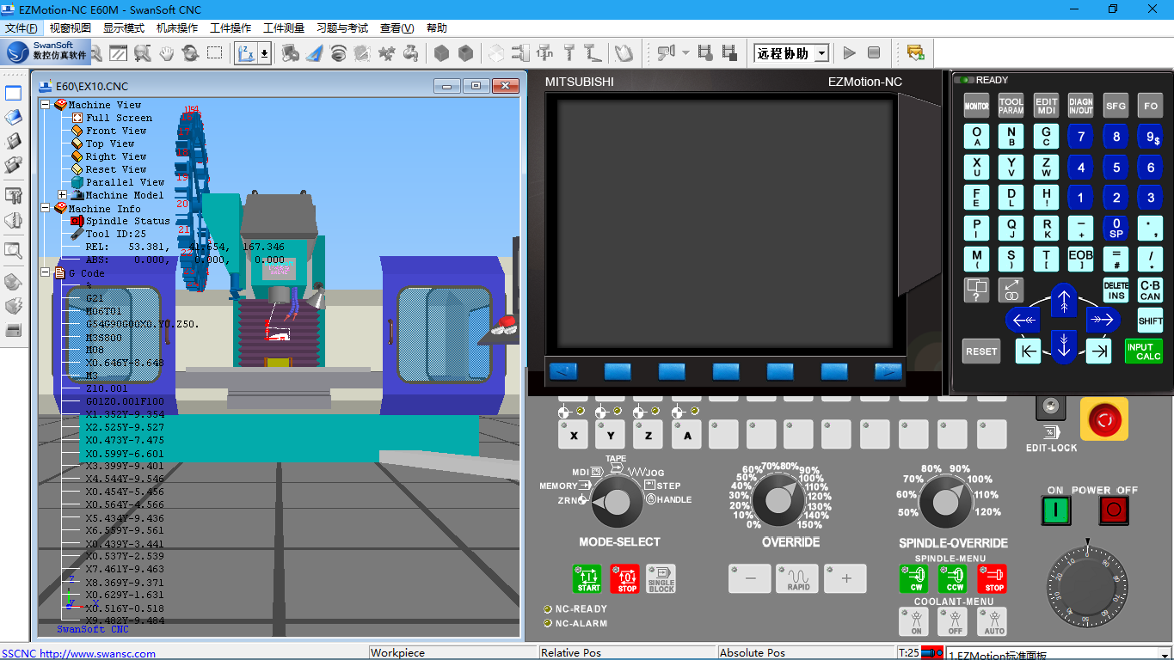Toggle the SINGLE BLOCK button
The image size is (1174, 660).
[661, 578]
